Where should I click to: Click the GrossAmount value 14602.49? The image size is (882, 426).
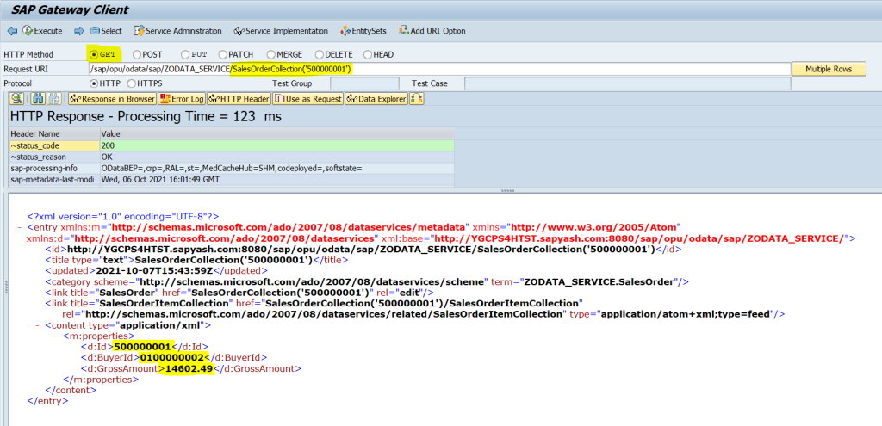pos(188,368)
